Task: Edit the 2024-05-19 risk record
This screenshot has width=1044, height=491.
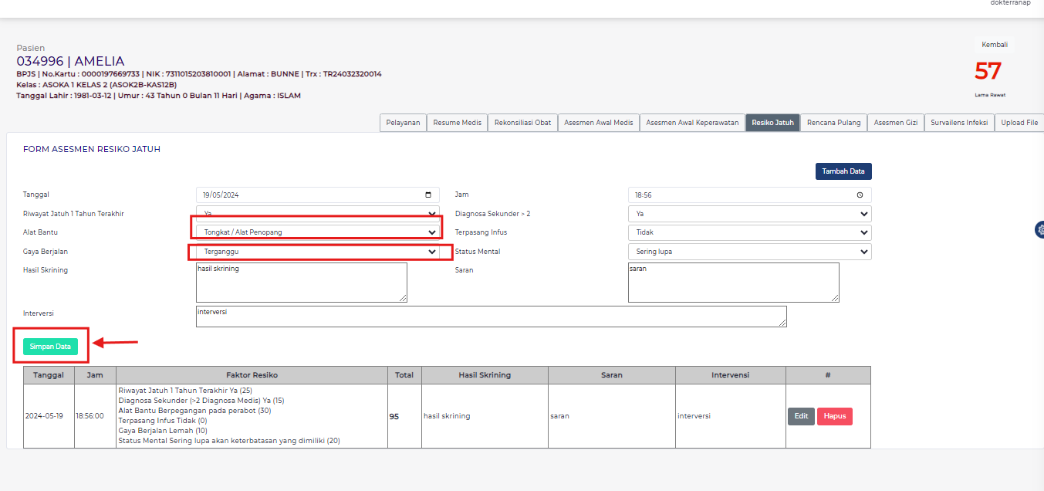Action: click(x=801, y=416)
